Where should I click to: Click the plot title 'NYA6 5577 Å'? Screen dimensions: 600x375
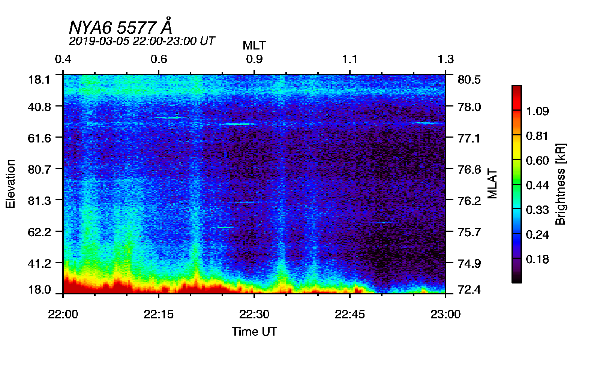pyautogui.click(x=121, y=27)
